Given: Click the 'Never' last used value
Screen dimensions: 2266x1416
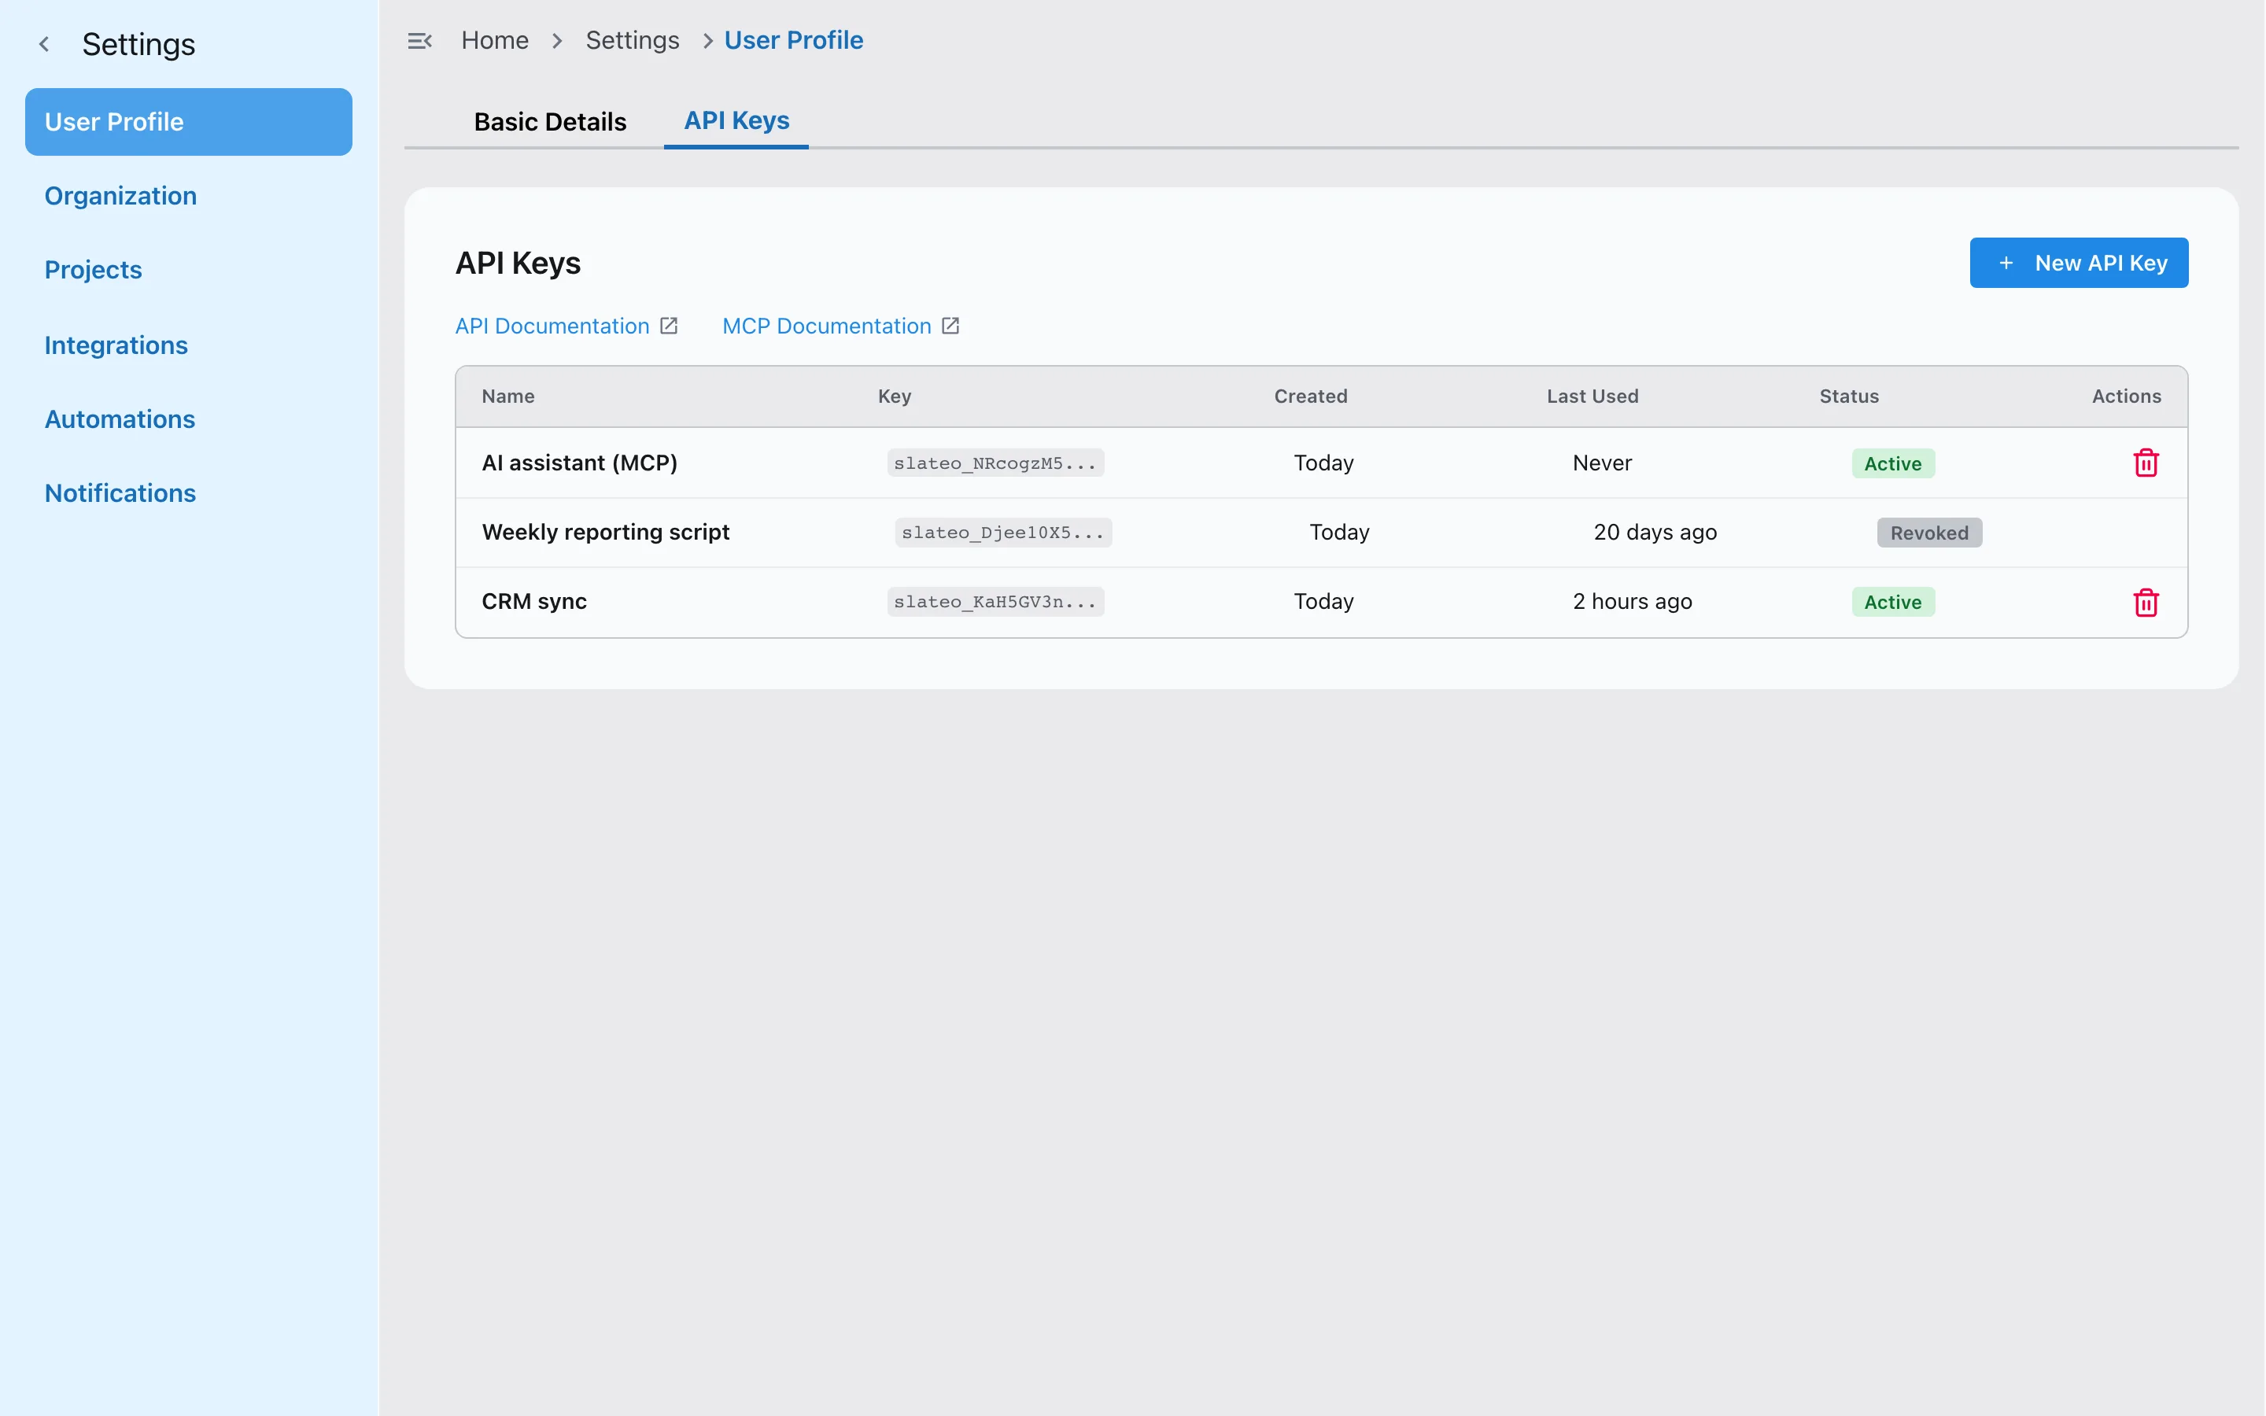Looking at the screenshot, I should [1601, 463].
